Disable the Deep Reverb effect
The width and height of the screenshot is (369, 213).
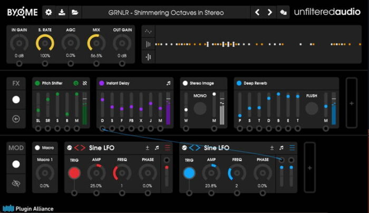tap(239, 83)
